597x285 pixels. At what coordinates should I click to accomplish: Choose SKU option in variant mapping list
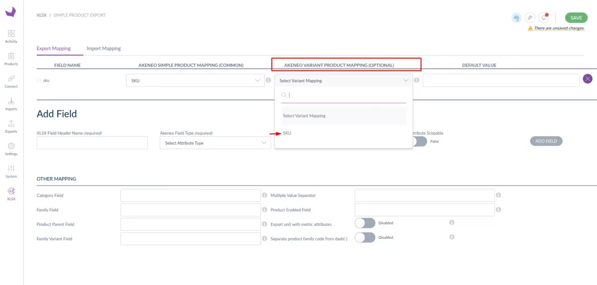[287, 133]
